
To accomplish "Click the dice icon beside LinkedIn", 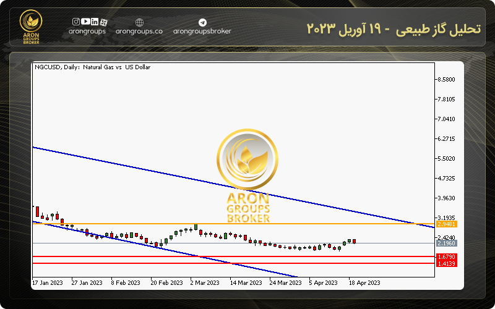I will [x=103, y=22].
